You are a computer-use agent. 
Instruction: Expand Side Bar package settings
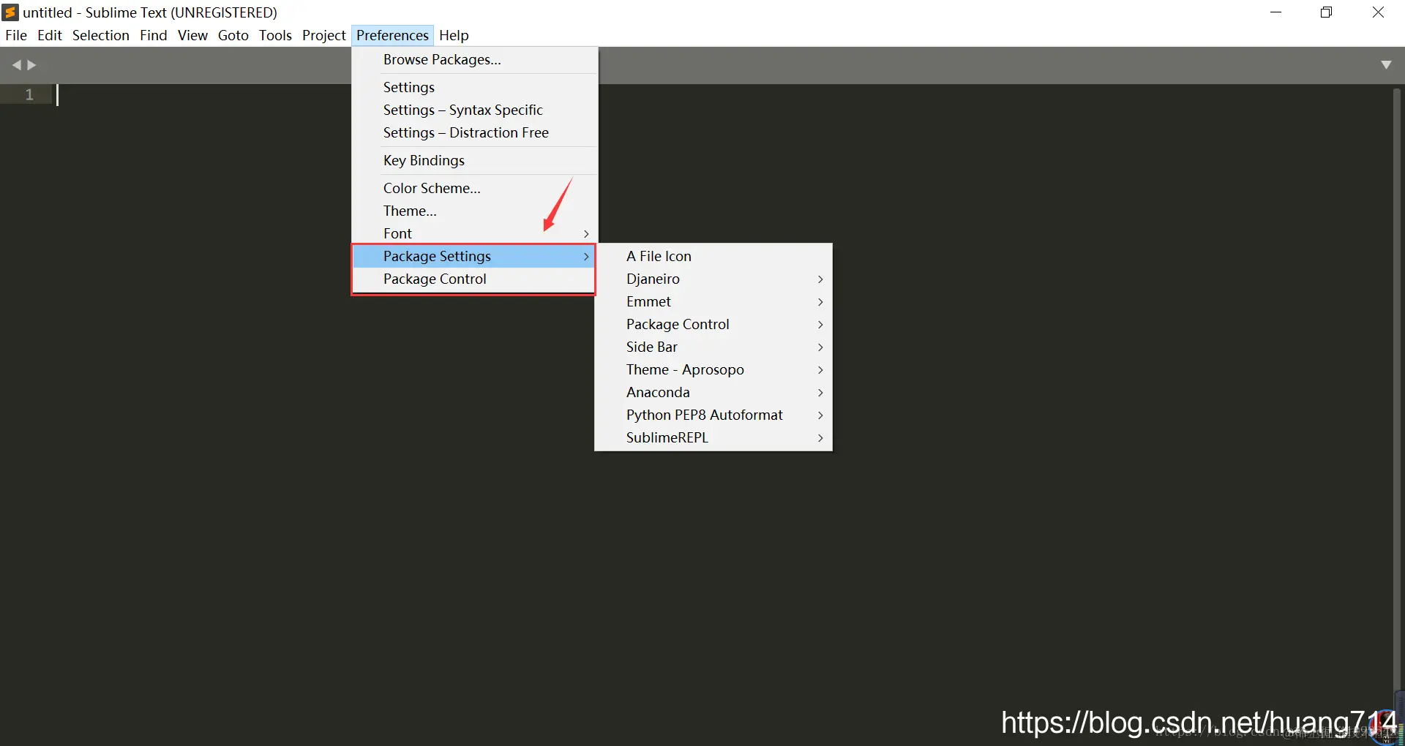click(713, 347)
